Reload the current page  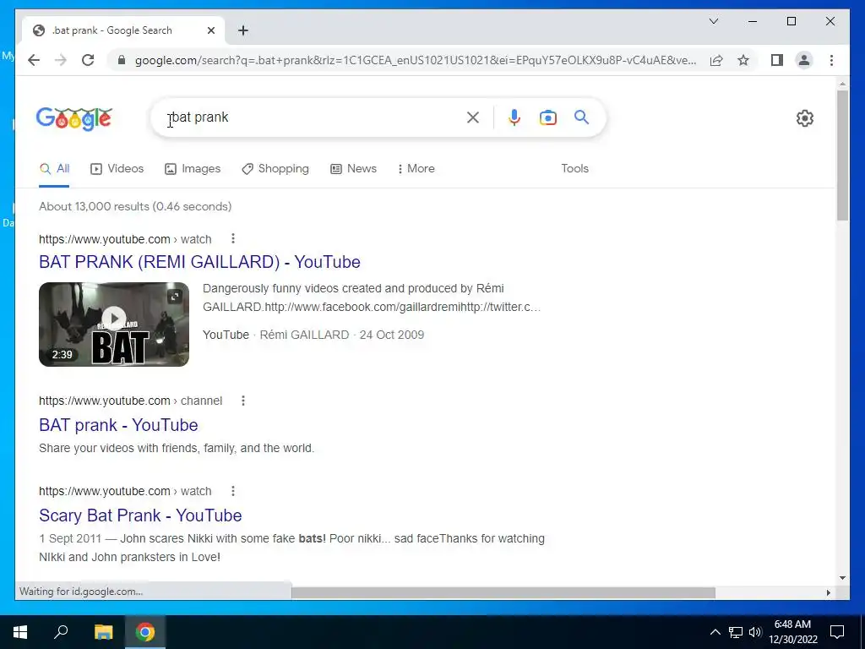pos(88,60)
